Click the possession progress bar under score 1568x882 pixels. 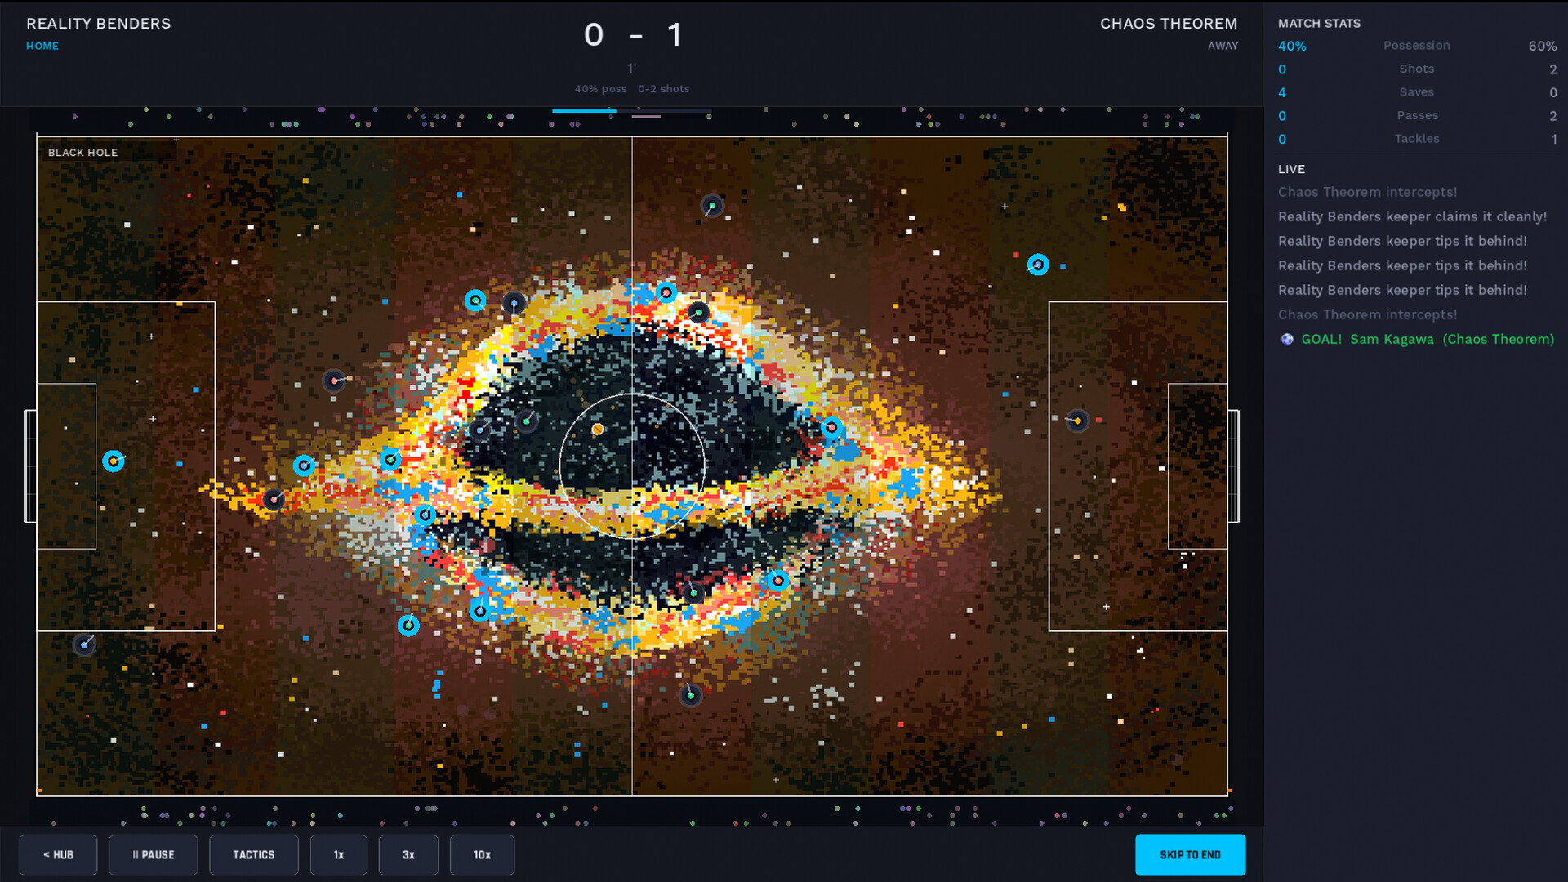tap(632, 111)
